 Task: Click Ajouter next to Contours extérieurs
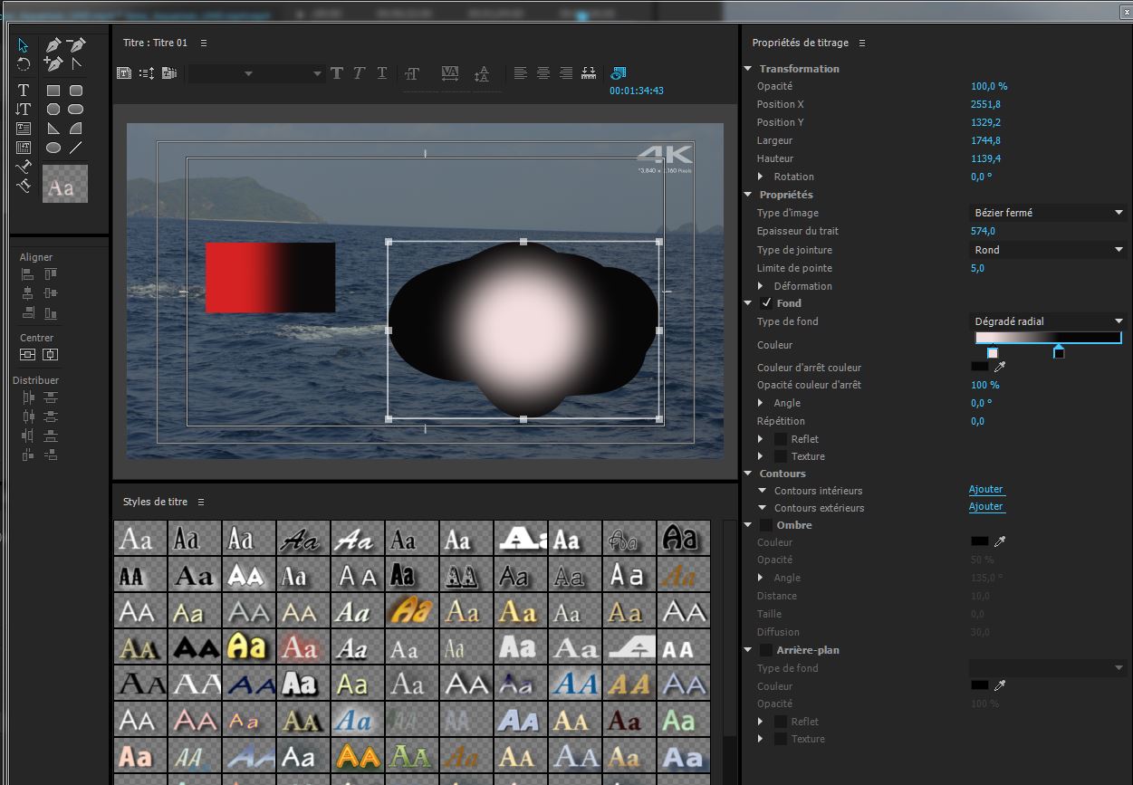click(x=985, y=507)
